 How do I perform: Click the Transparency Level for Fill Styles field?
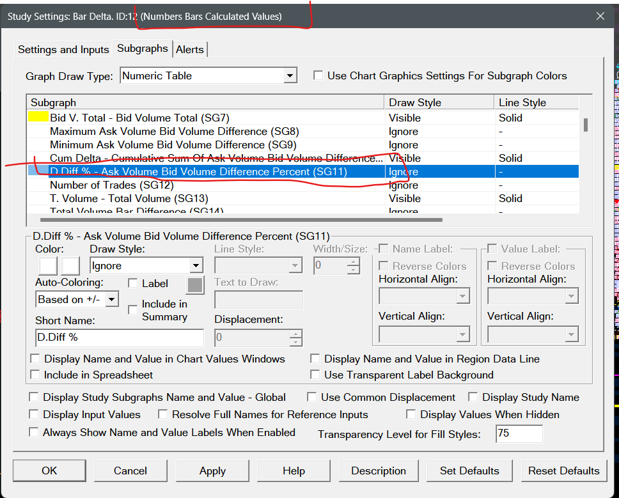(x=519, y=434)
